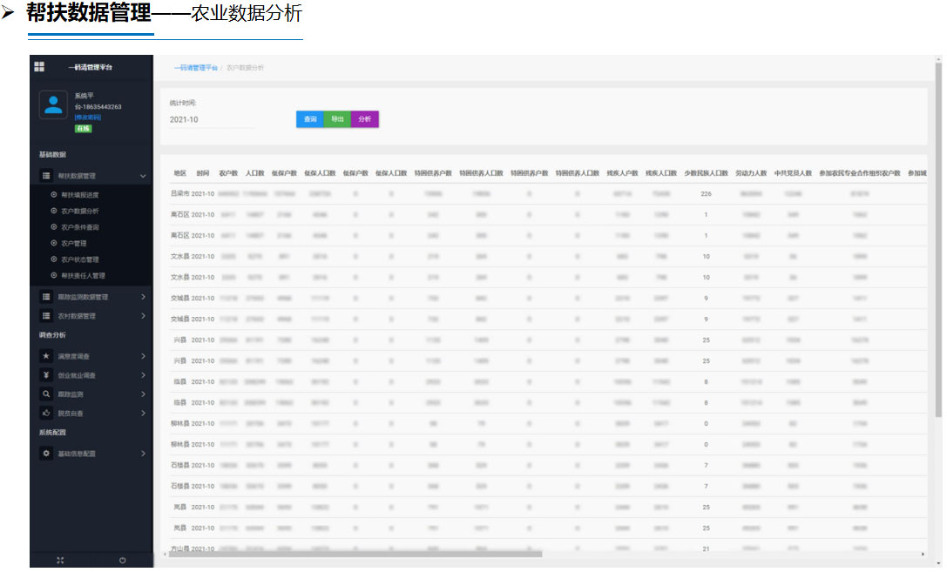This screenshot has height=572, width=947.
Task: Open the 农户管理 submenu item
Action: point(74,243)
